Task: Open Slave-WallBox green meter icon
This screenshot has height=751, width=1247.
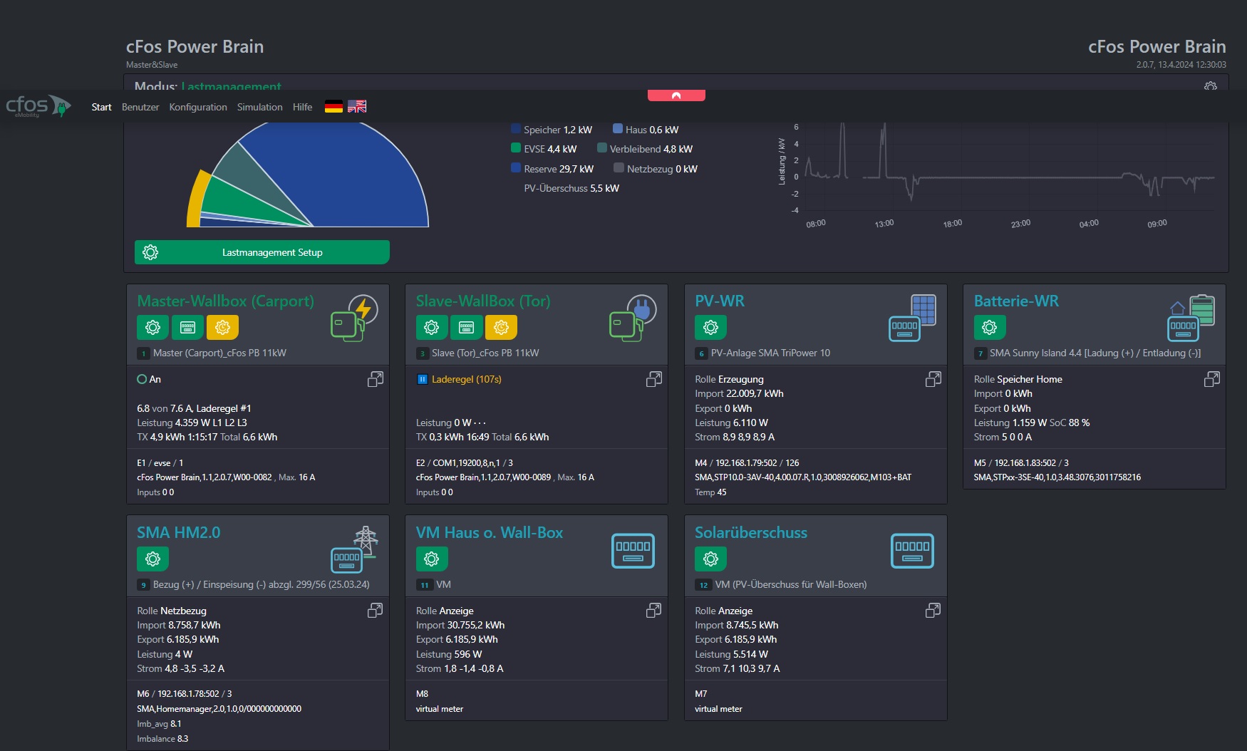Action: click(x=466, y=327)
